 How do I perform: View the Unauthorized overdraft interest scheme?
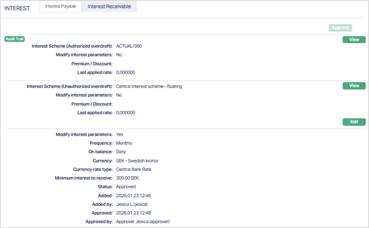(354, 86)
